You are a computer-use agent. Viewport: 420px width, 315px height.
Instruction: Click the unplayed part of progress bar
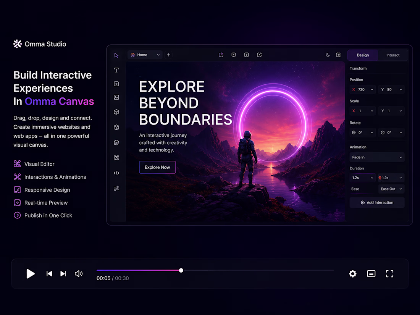[258, 270]
